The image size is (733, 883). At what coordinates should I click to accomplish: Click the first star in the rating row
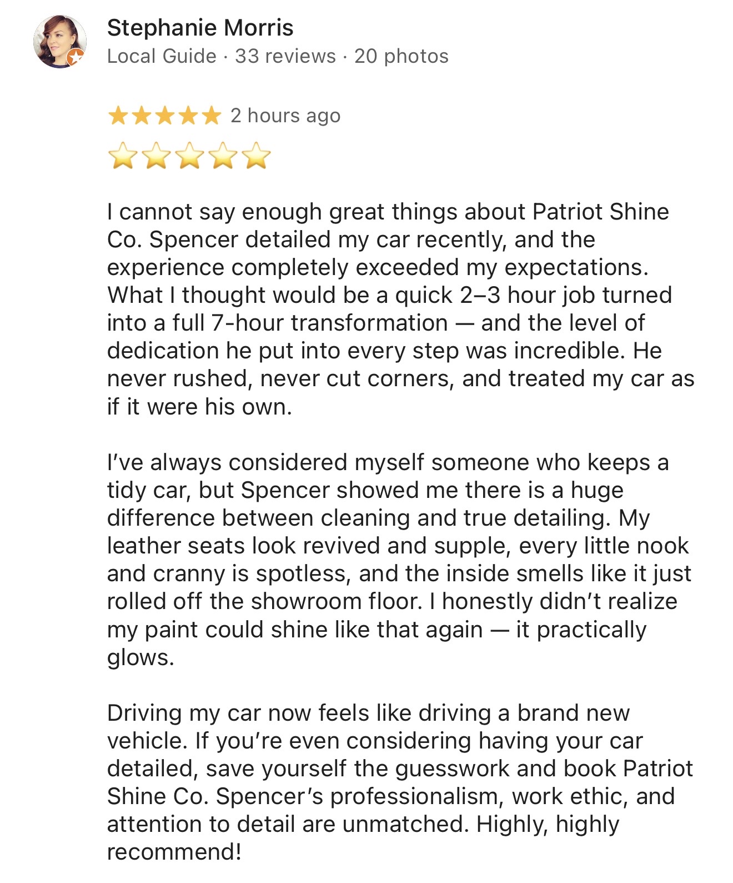point(118,116)
